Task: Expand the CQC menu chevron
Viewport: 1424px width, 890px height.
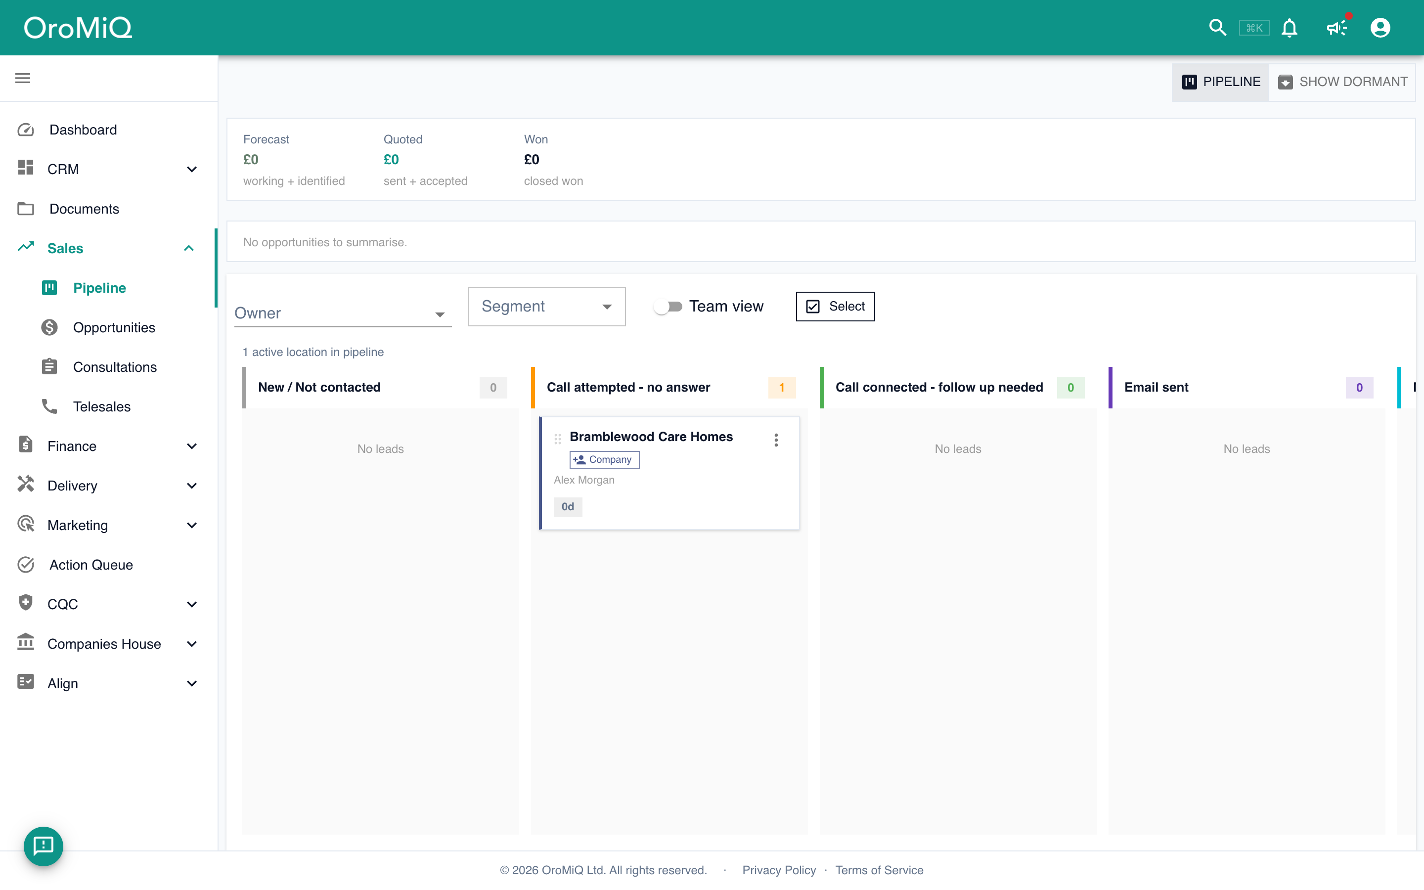Action: point(192,604)
